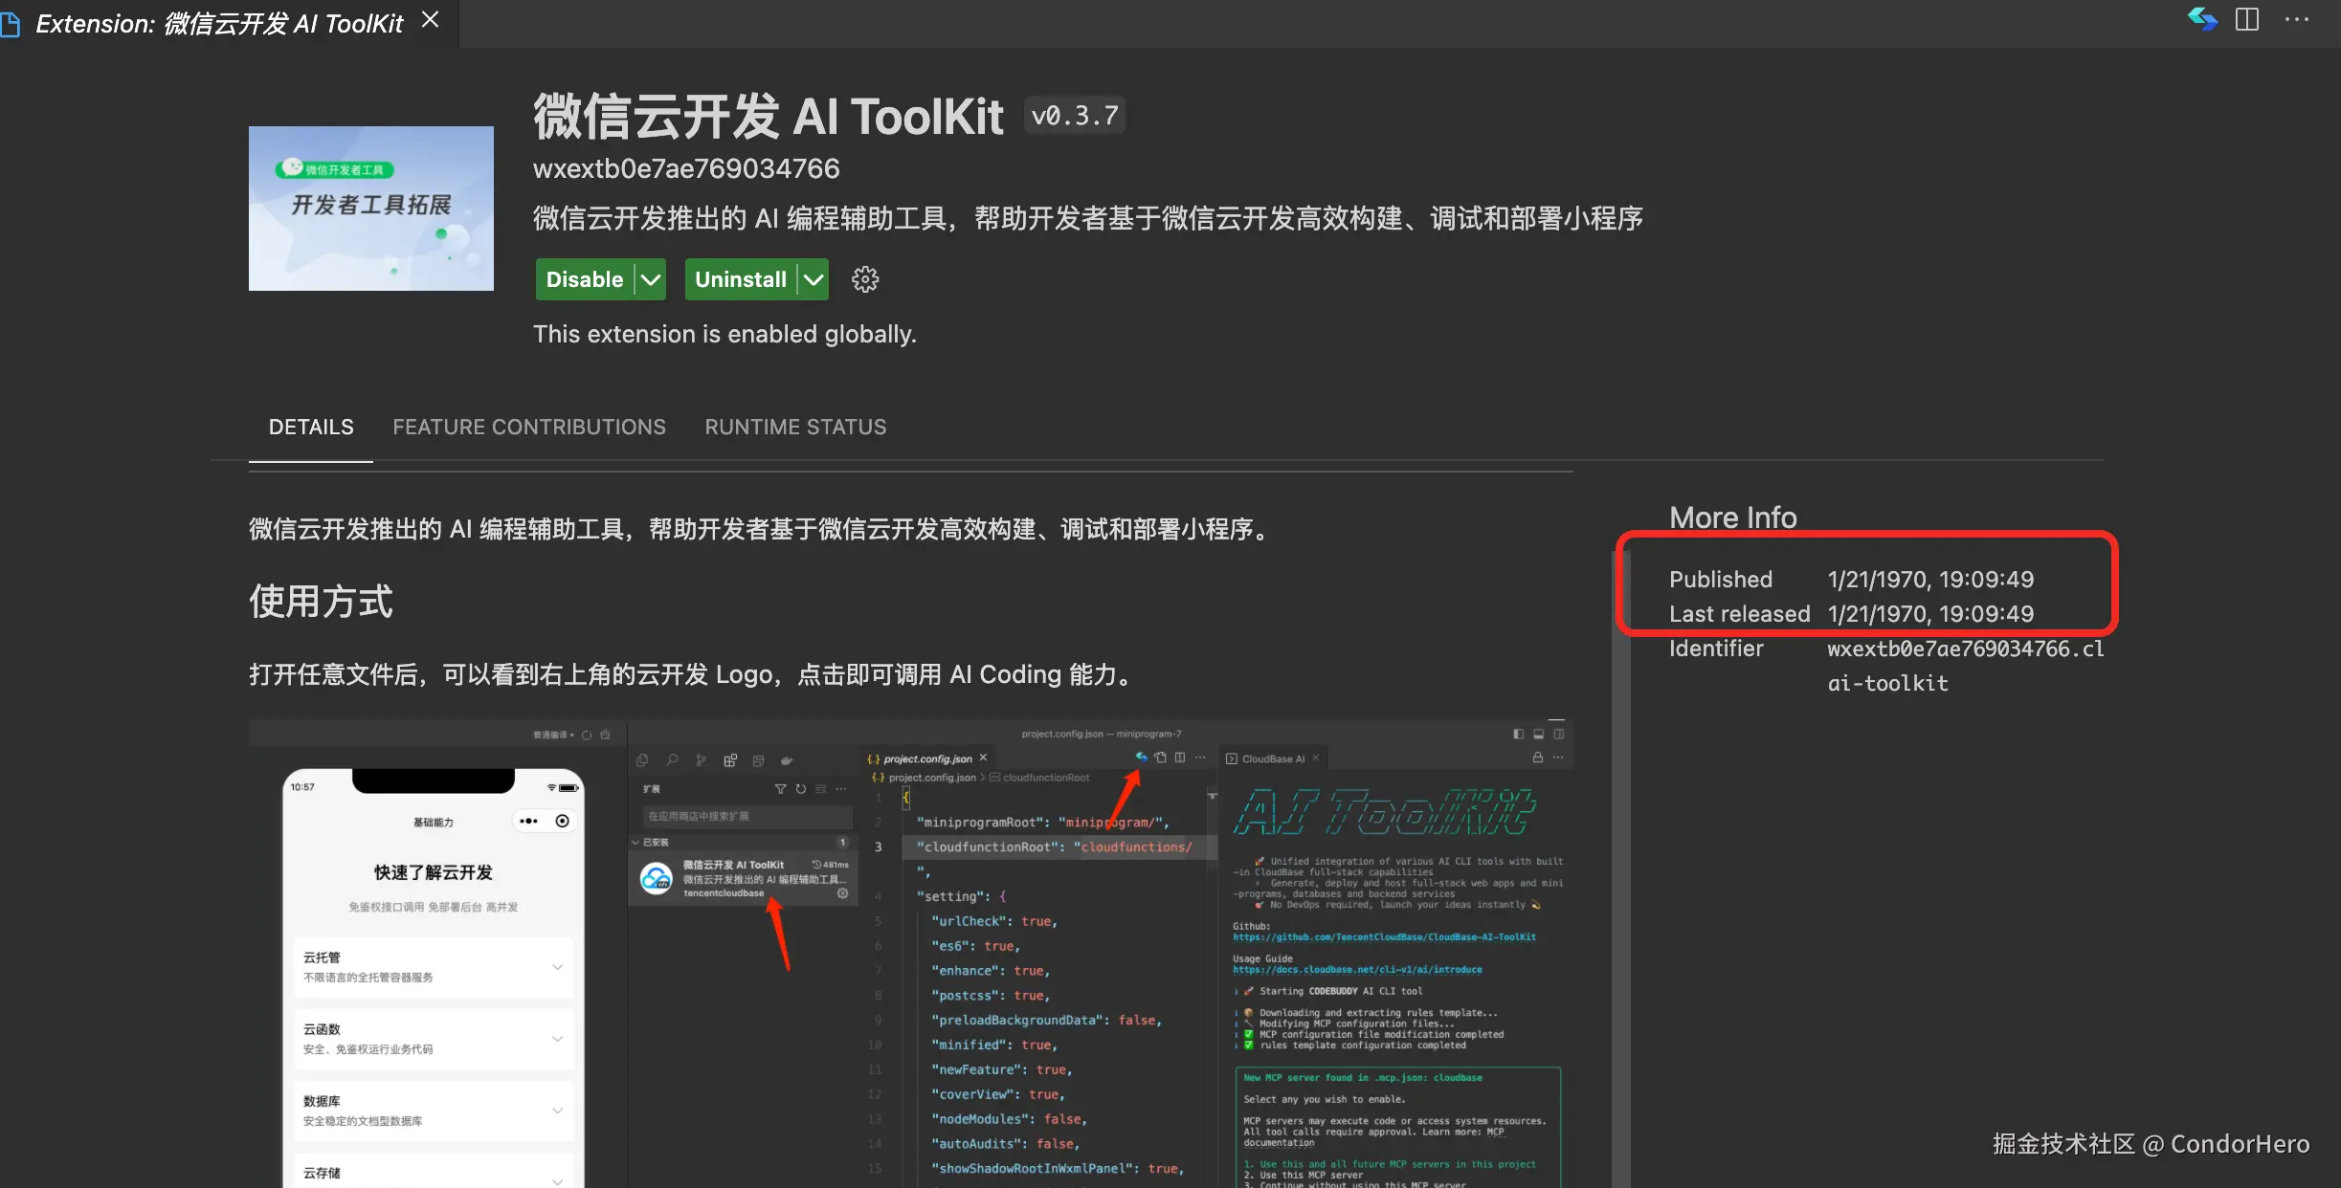
Task: Close the Extension: 微信云开发 AI ToolKit tab
Action: click(x=430, y=19)
